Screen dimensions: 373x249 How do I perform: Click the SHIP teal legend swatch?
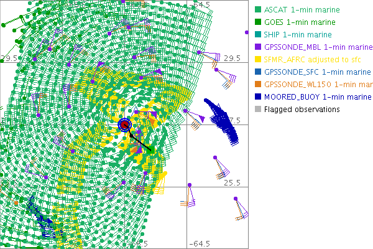coord(258,34)
